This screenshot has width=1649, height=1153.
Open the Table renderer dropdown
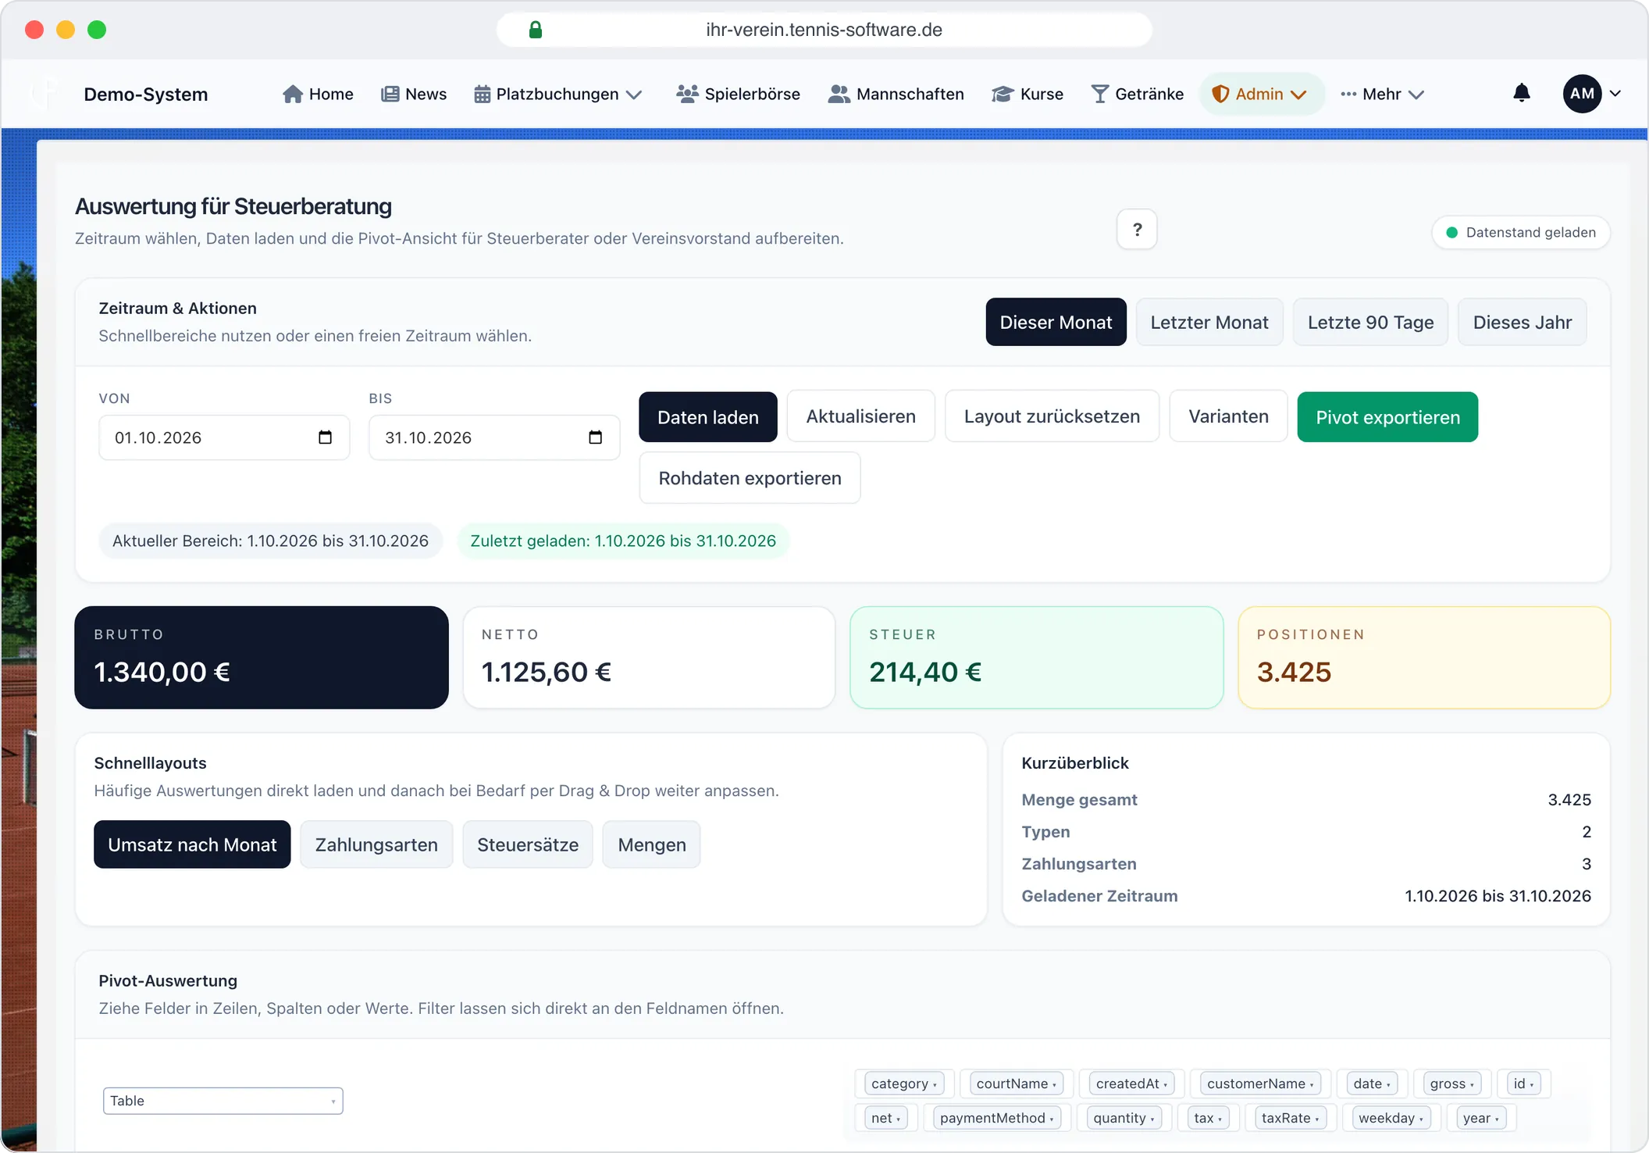pos(223,1101)
